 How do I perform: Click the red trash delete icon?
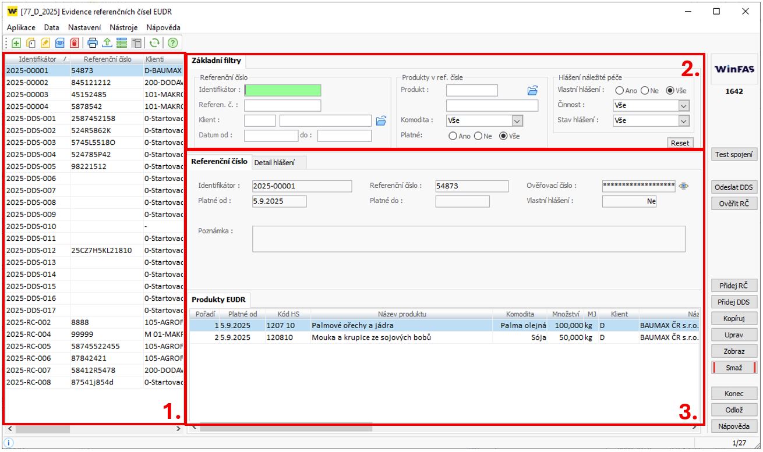point(74,42)
